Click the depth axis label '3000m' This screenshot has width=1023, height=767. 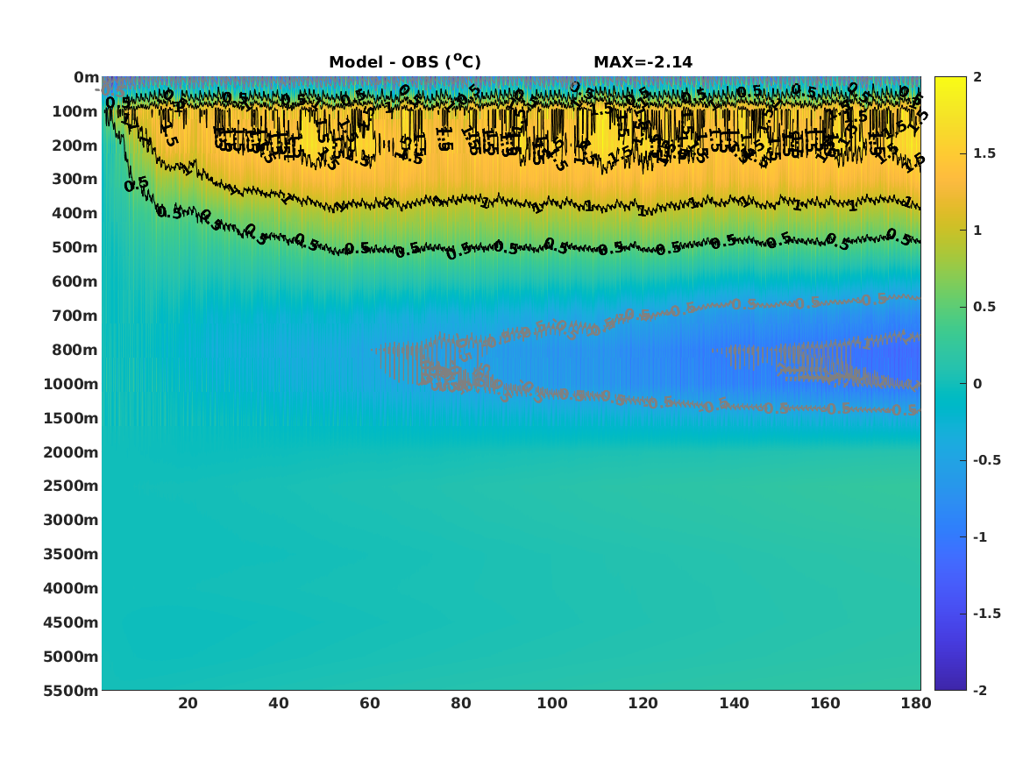70,520
